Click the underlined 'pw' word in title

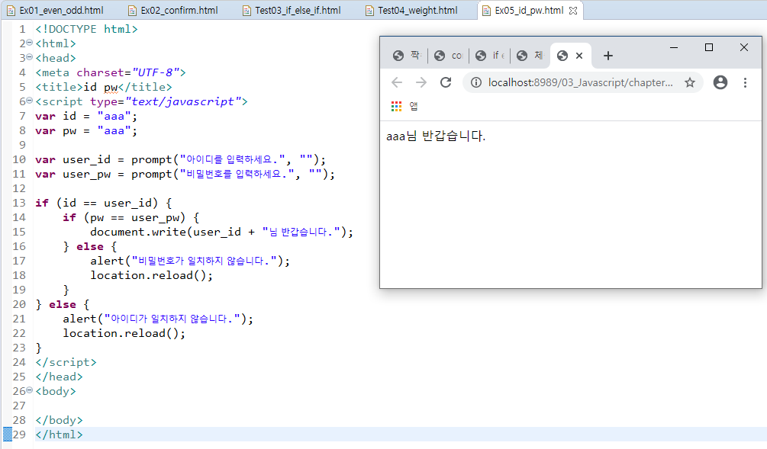111,87
